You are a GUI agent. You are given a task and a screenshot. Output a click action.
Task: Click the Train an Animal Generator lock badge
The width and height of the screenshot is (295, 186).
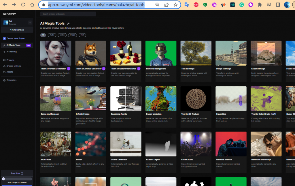tap(104, 69)
